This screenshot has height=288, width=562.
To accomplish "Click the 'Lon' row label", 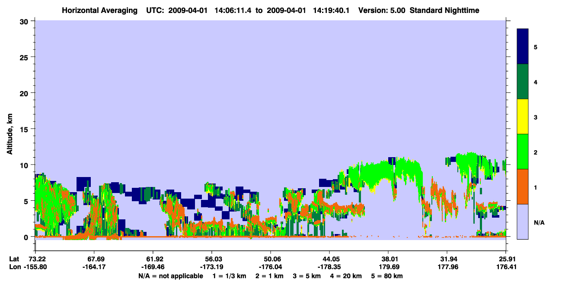I will pyautogui.click(x=15, y=267).
